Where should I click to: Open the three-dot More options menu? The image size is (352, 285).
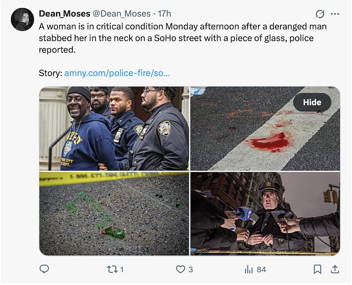pos(335,14)
